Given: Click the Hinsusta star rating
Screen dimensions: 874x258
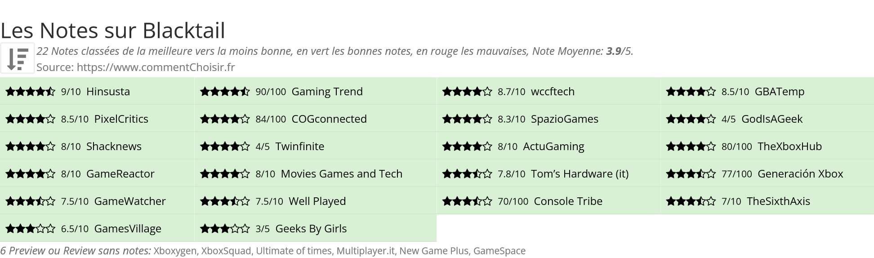Looking at the screenshot, I should [x=30, y=92].
